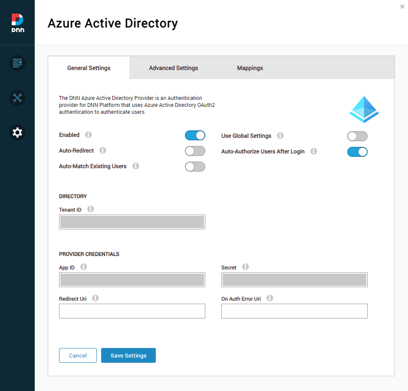The height and width of the screenshot is (391, 408).
Task: Click into the On Auth Error Uri field
Action: [294, 311]
